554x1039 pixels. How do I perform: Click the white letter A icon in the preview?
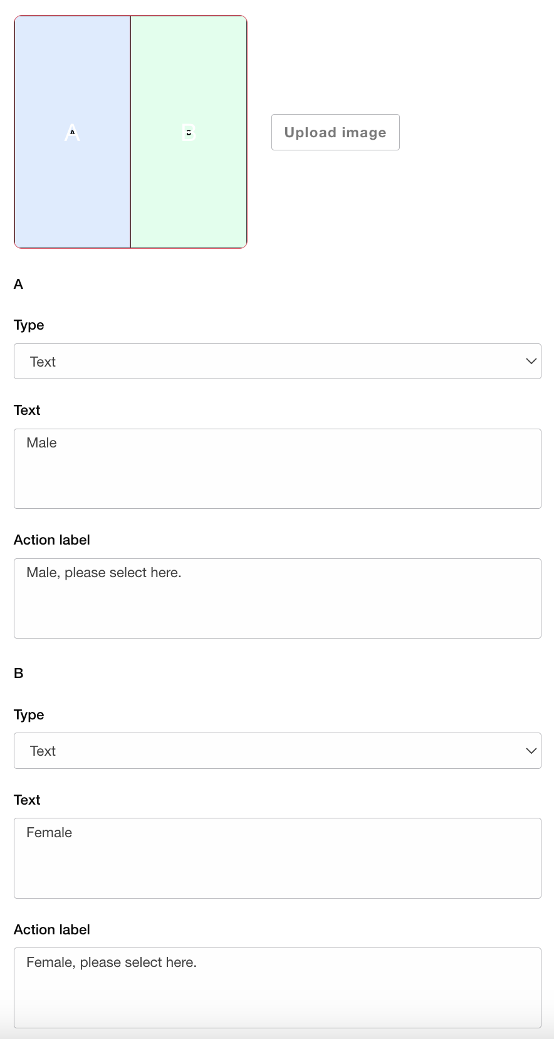click(x=72, y=132)
